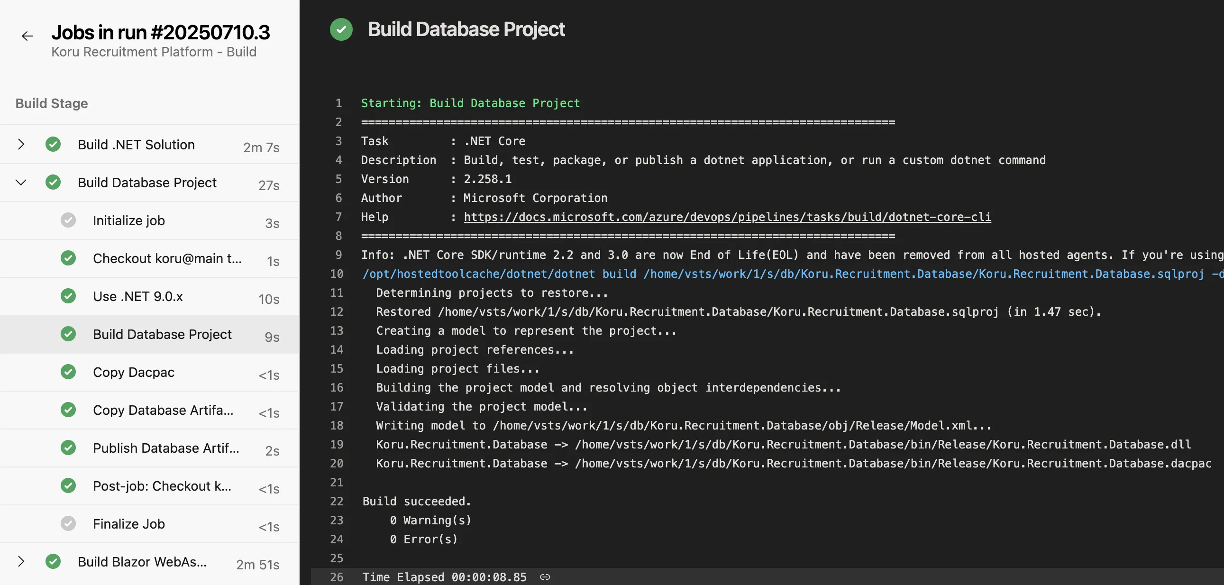Expand the Build .NET Solution job
1224x585 pixels.
20,144
